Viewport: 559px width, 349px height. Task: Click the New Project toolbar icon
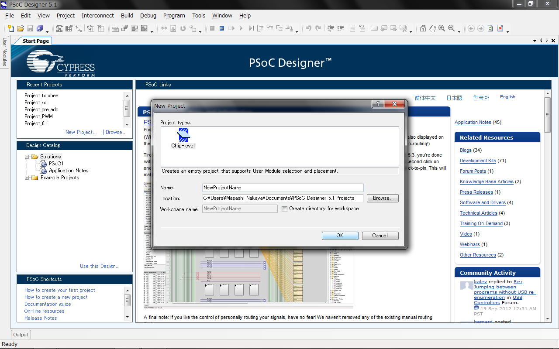[x=11, y=28]
